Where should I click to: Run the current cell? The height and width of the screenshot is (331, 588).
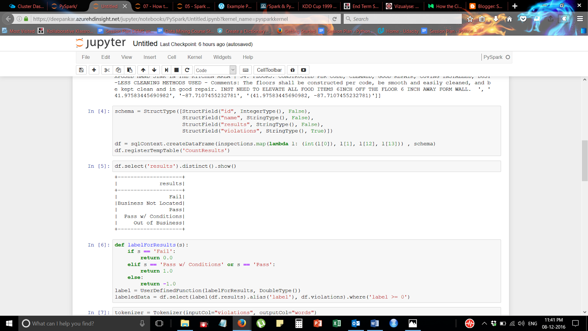(x=166, y=70)
